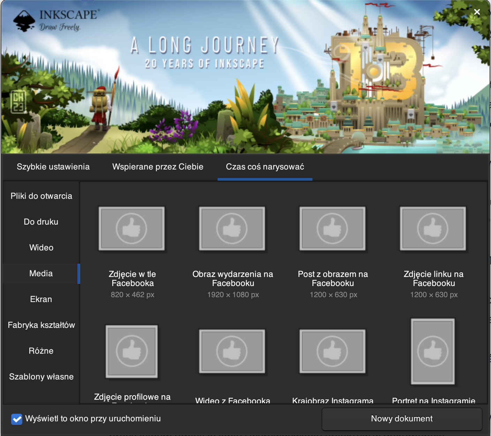Select the Do druku template category
Screen dimensions: 491x436
pyautogui.click(x=41, y=222)
